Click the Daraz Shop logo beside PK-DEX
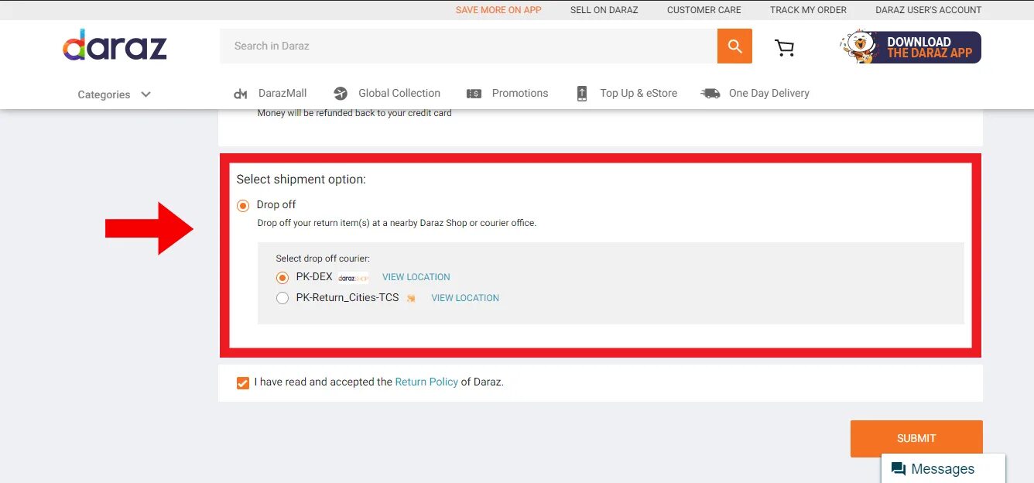1034x483 pixels. 353,278
